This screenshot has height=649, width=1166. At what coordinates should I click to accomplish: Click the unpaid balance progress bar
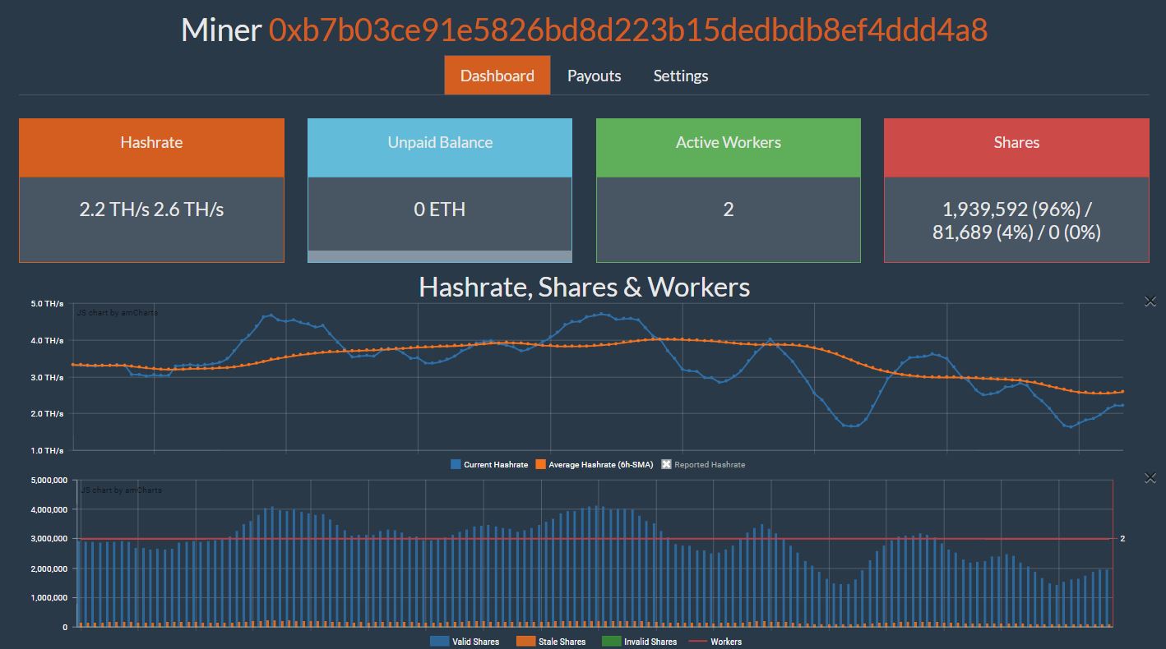[440, 256]
